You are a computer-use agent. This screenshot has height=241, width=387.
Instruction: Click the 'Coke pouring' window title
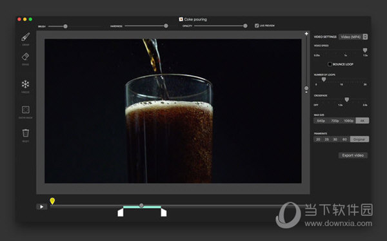click(x=195, y=19)
